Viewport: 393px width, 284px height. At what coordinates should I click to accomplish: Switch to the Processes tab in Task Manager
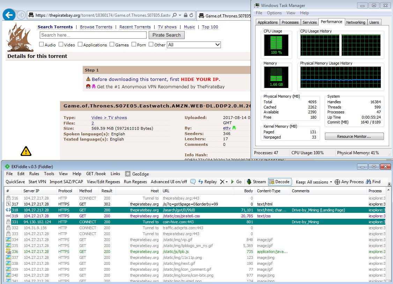point(290,22)
